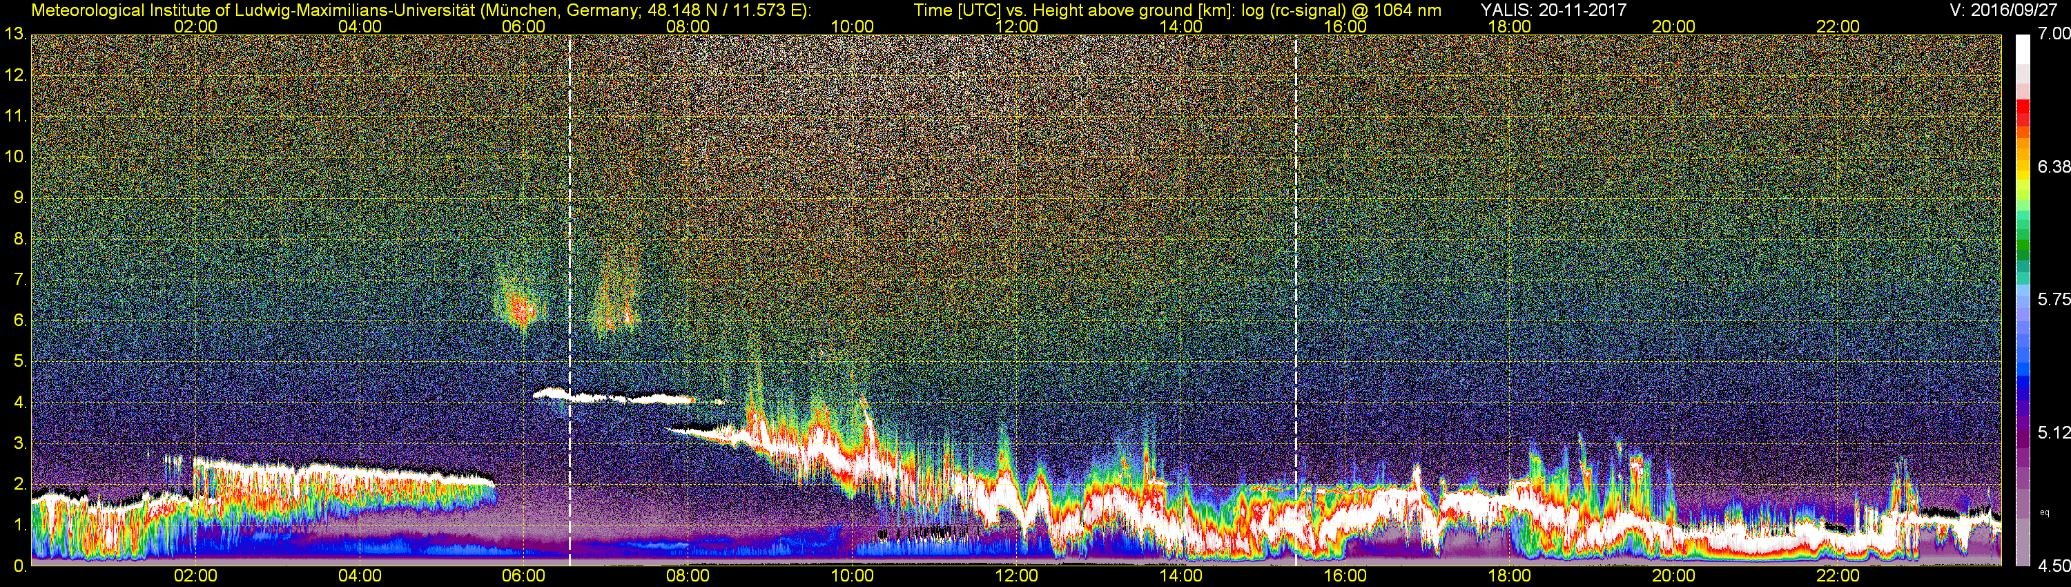The image size is (2071, 587).
Task: Pick the 3 km height axis label
Action: [19, 443]
